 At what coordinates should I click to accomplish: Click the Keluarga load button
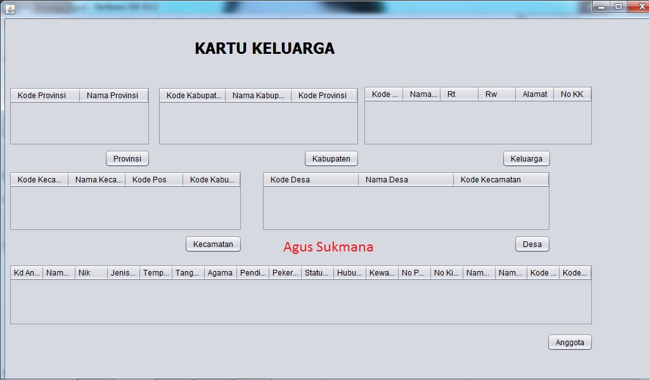click(x=526, y=158)
